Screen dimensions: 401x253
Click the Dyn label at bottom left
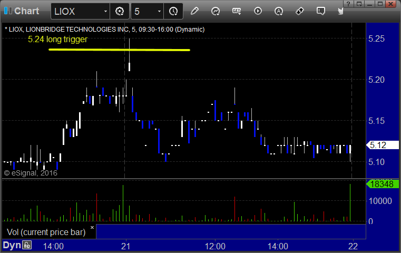click(x=12, y=245)
